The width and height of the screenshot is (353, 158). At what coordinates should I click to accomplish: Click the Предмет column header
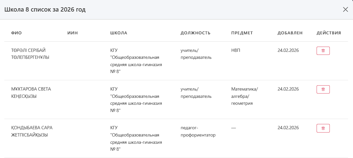pyautogui.click(x=242, y=33)
